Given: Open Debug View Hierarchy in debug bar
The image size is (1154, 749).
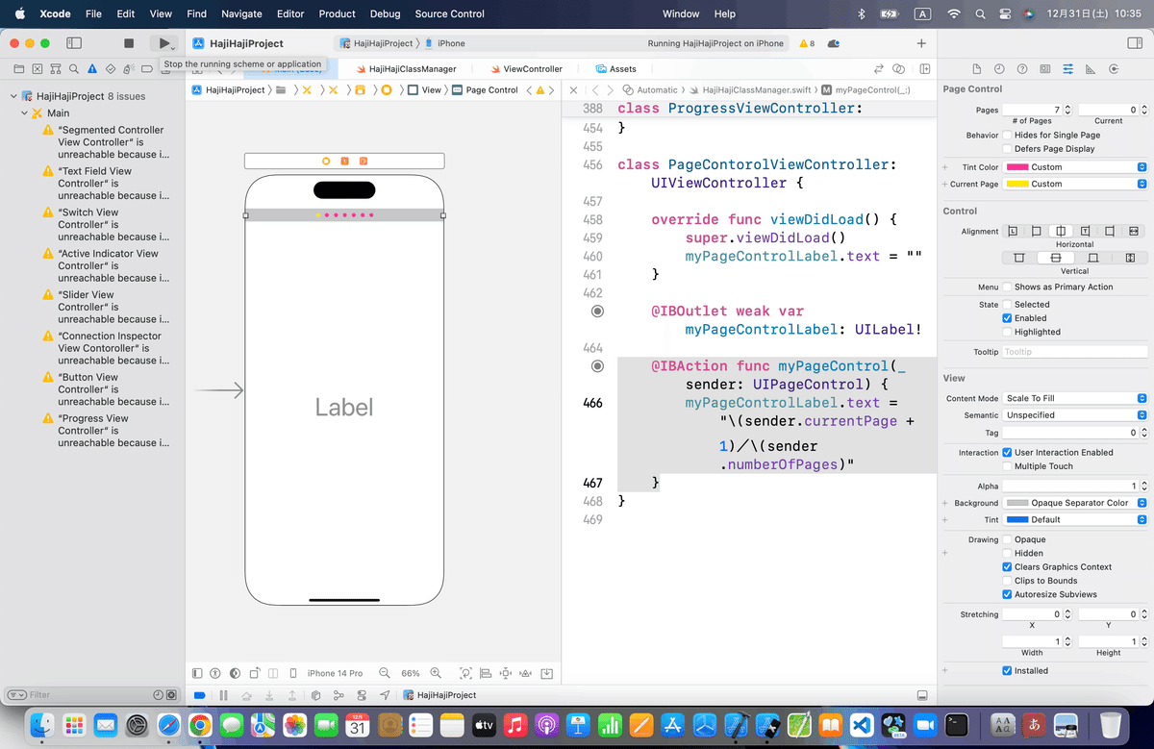Looking at the screenshot, I should click(315, 695).
